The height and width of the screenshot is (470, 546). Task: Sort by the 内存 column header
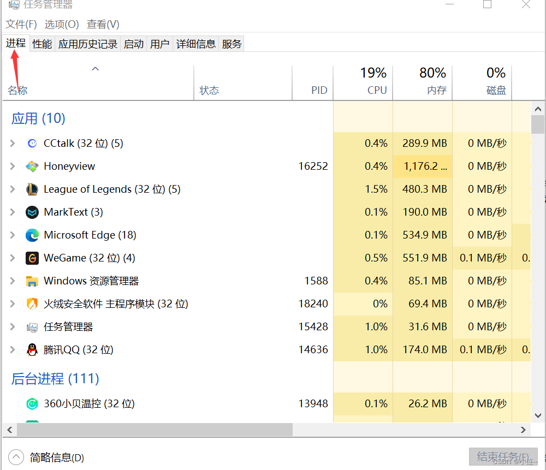click(423, 83)
